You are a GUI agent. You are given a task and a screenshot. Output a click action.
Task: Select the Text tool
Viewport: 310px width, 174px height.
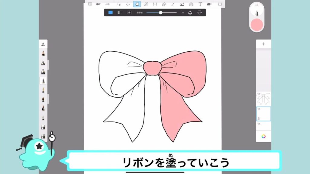[x=200, y=4]
